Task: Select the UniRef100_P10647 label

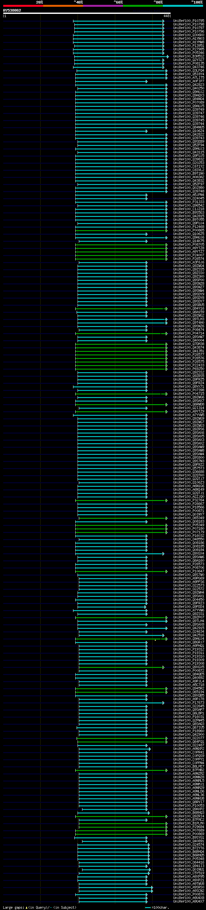Action: tap(189, 571)
